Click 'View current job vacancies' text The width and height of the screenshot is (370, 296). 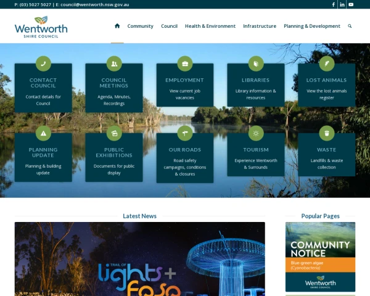[185, 94]
